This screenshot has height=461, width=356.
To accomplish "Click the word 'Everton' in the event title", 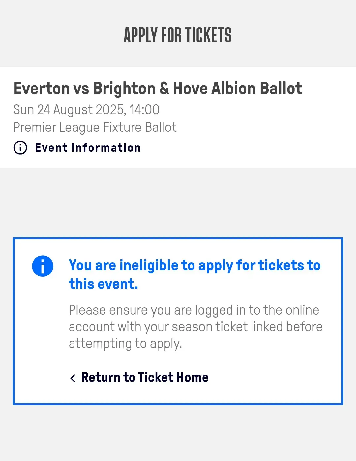I will pos(42,88).
